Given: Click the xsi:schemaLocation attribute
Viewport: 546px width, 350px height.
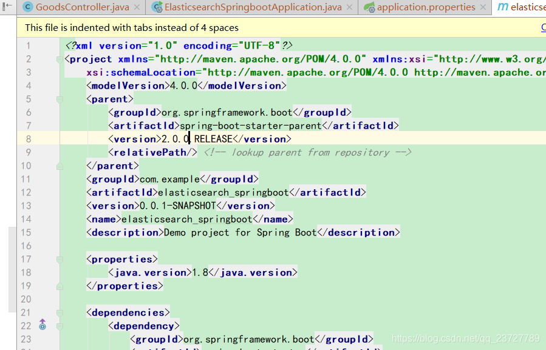Looking at the screenshot, I should coord(141,72).
